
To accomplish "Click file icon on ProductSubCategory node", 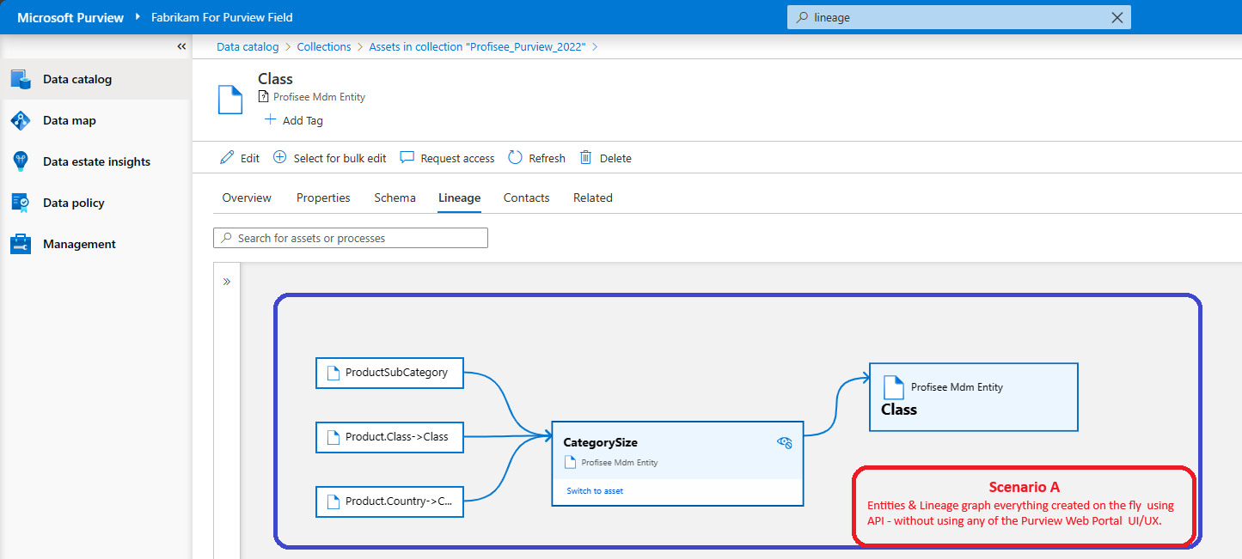I will pyautogui.click(x=332, y=373).
